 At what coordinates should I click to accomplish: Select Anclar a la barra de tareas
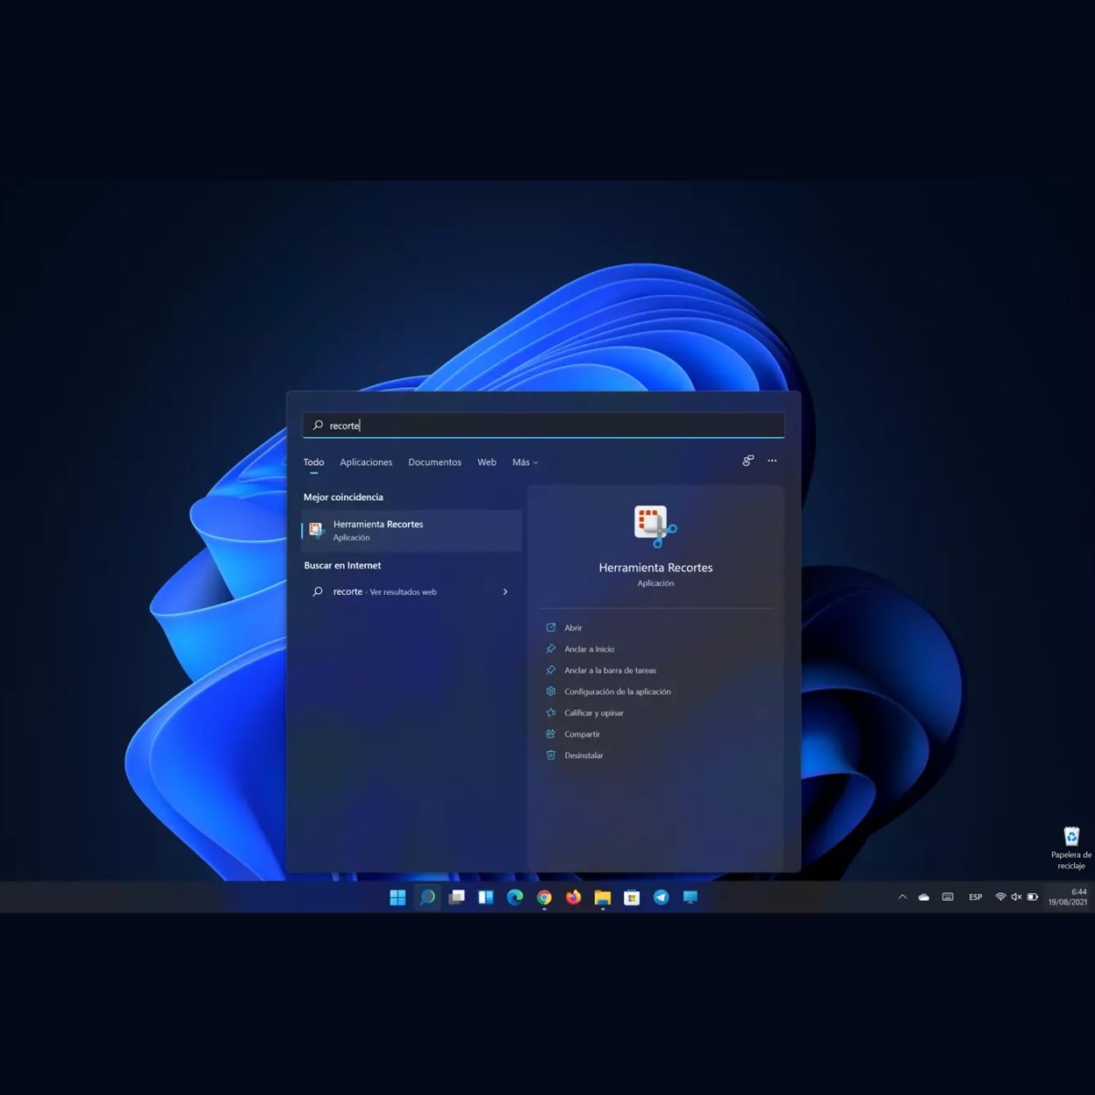[x=610, y=671]
